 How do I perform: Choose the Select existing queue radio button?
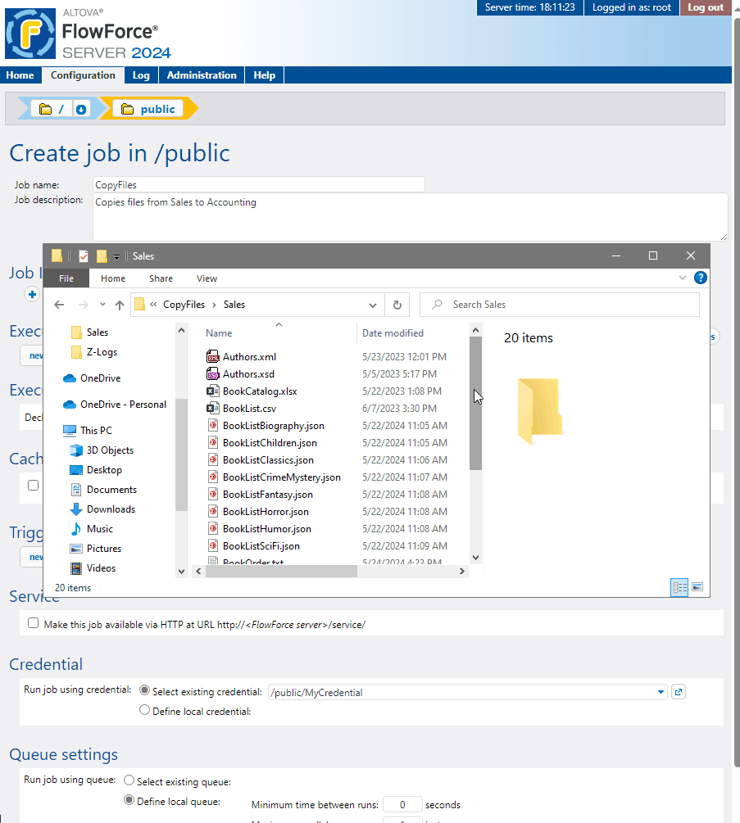pos(129,781)
